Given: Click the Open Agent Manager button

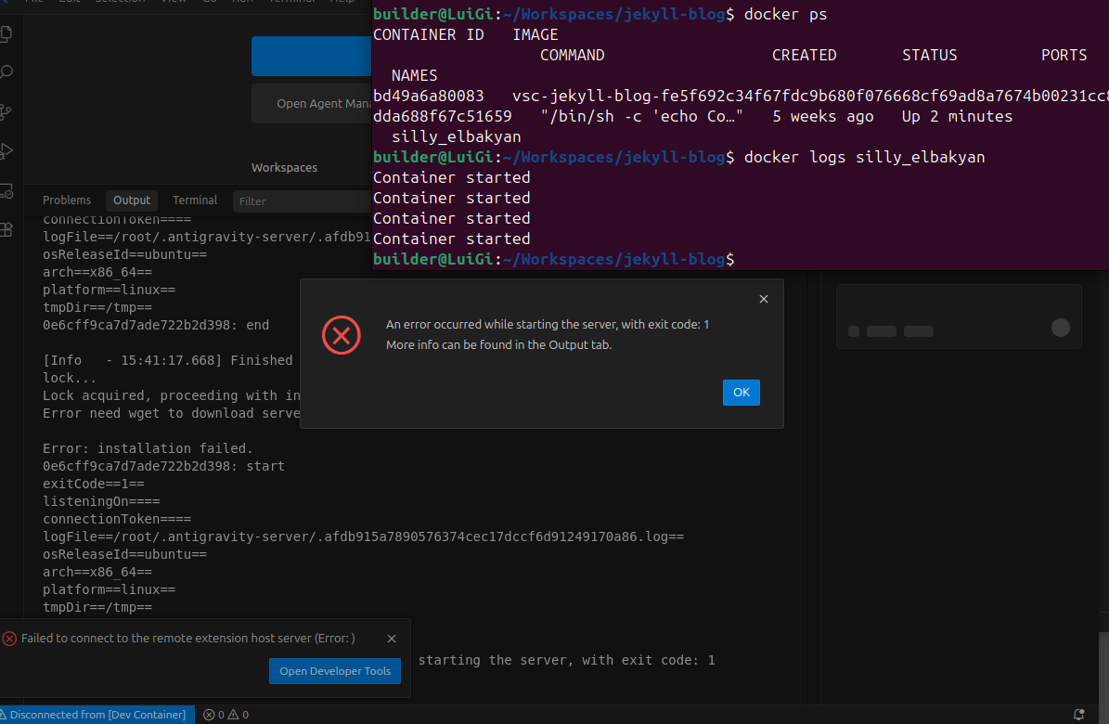Looking at the screenshot, I should 312,104.
